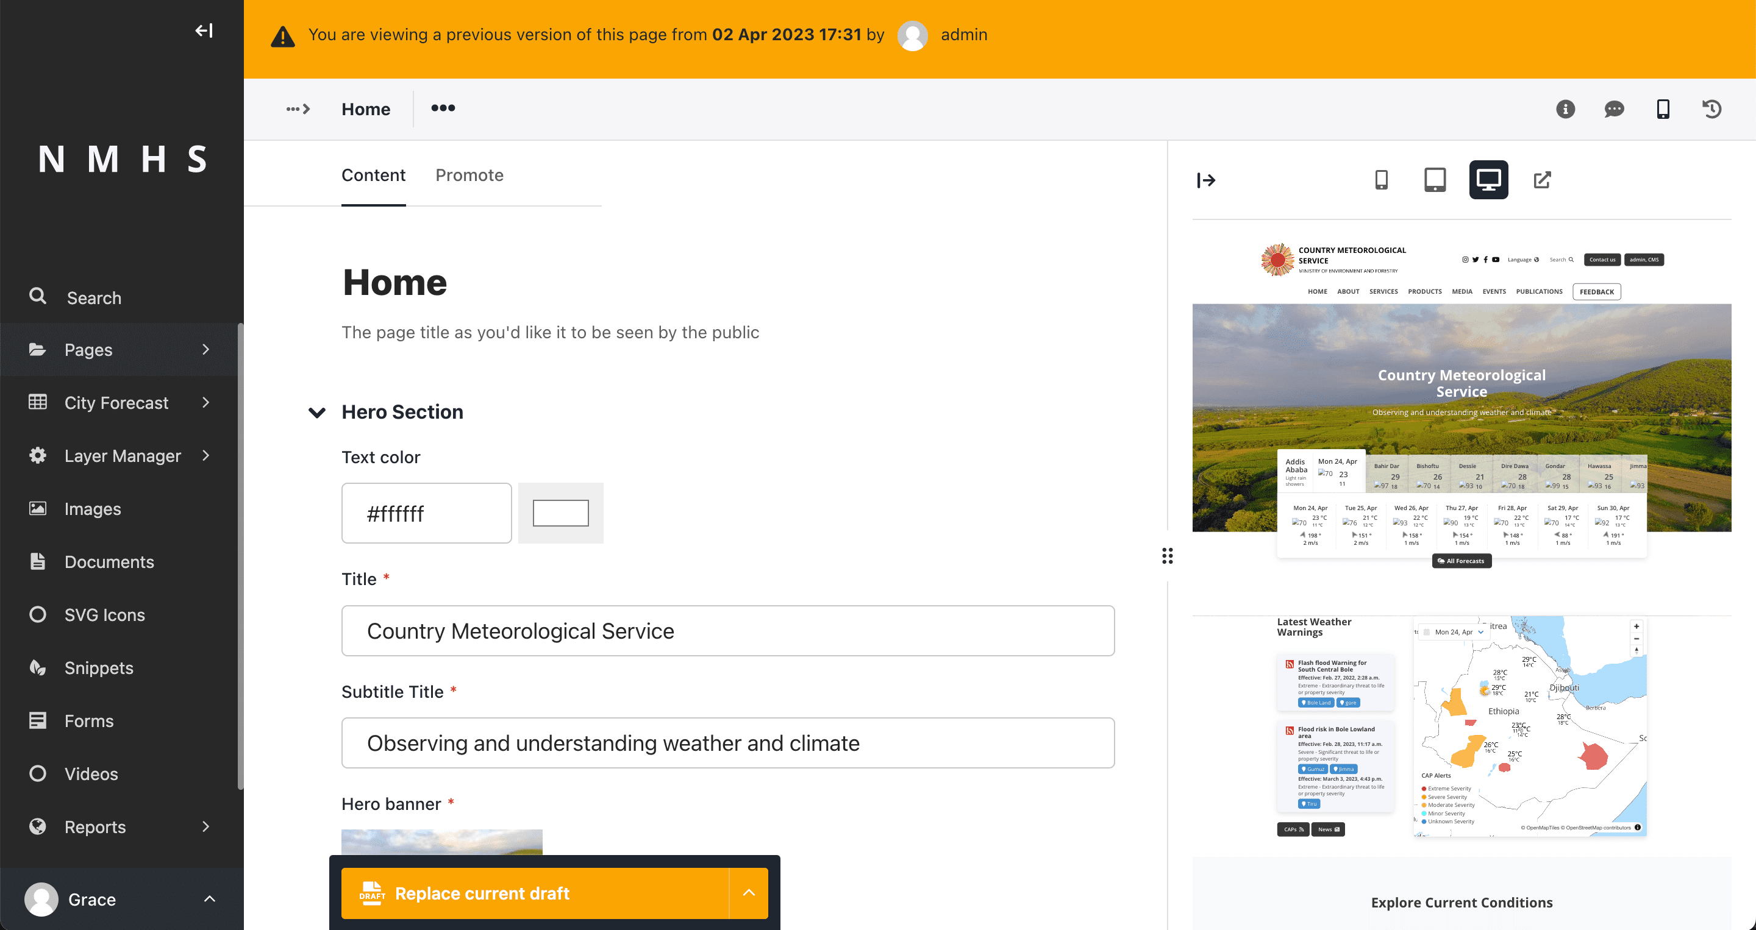
Task: Click the warning triangle icon in banner
Action: coord(283,36)
